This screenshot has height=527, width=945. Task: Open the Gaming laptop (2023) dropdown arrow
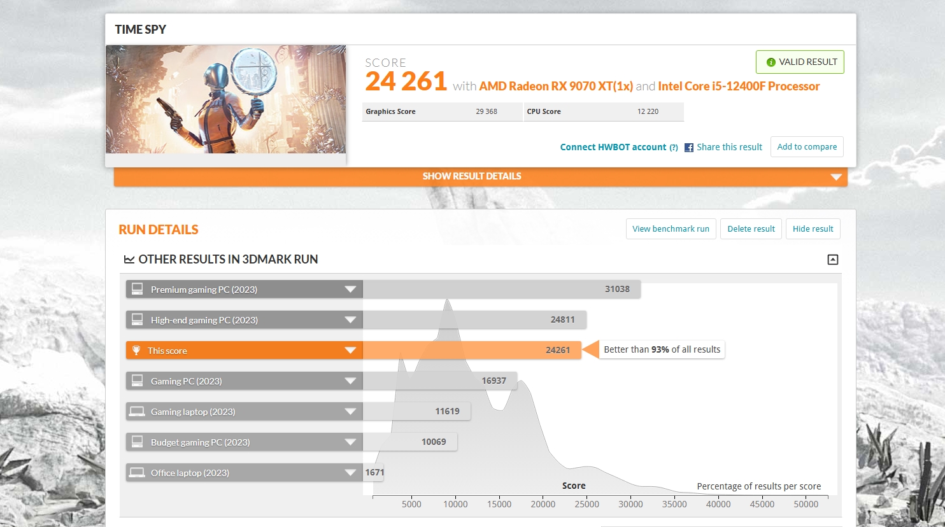(x=350, y=412)
